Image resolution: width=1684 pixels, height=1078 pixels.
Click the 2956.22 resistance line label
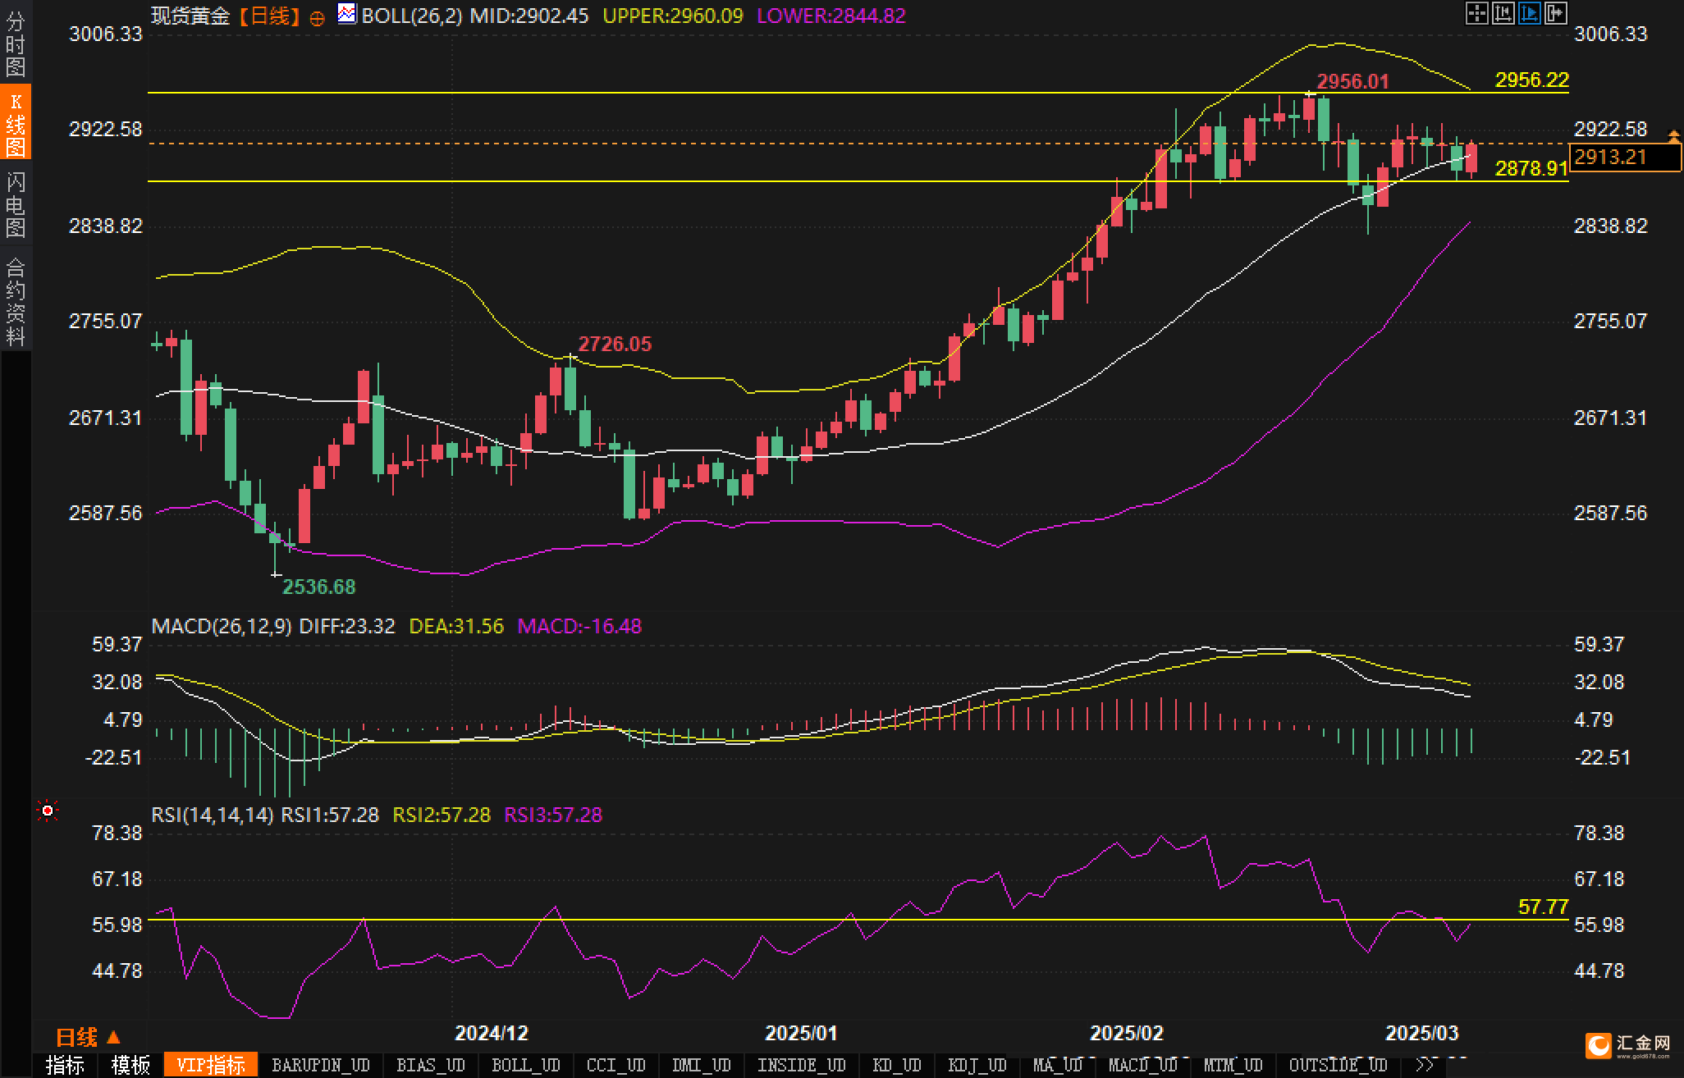click(x=1531, y=80)
